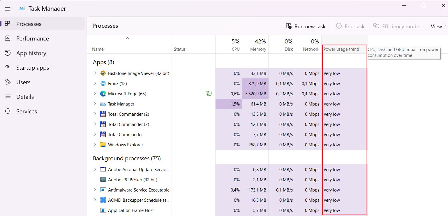
Task: Click the Application Frame Host icon
Action: (x=103, y=210)
